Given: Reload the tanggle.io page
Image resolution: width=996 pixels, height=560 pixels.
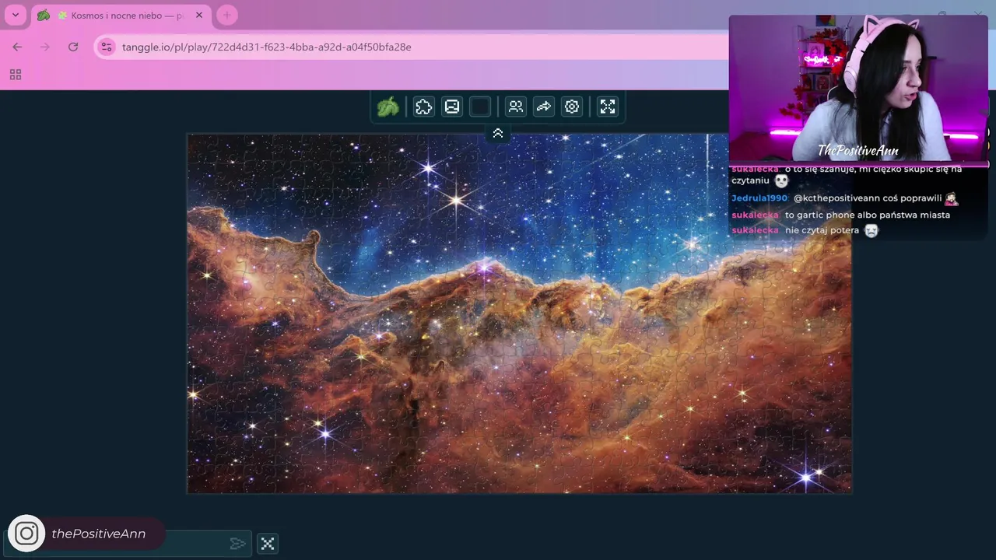Looking at the screenshot, I should coord(73,47).
